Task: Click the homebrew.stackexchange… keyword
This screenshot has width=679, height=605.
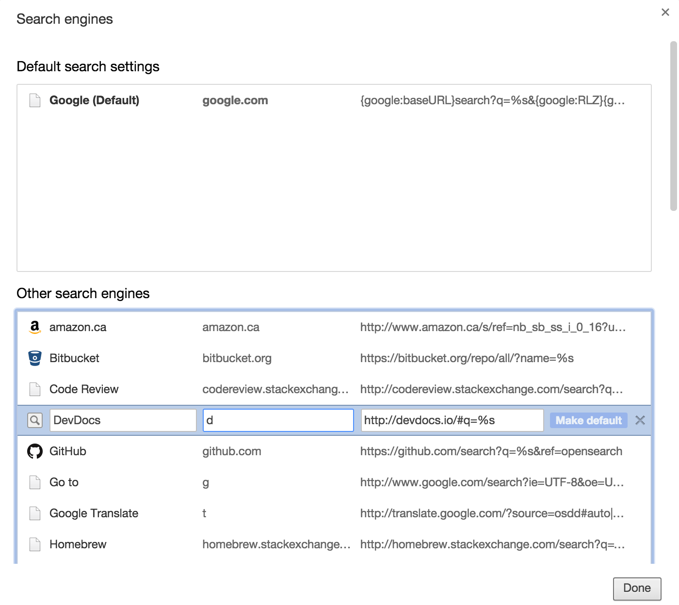Action: point(276,544)
